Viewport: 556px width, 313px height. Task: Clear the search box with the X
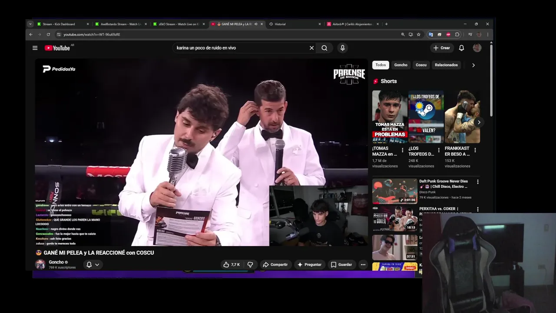tap(311, 48)
